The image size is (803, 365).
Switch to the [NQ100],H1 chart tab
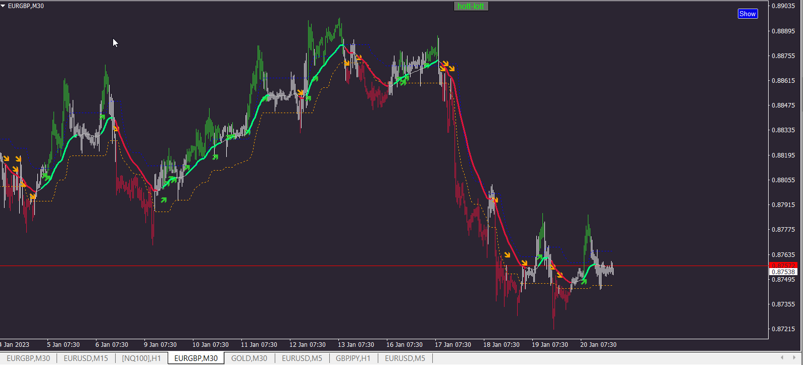pos(141,358)
